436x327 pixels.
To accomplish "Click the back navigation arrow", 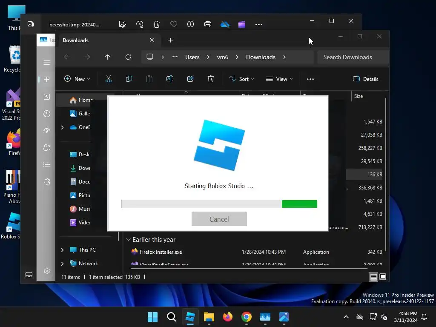I will (x=67, y=57).
